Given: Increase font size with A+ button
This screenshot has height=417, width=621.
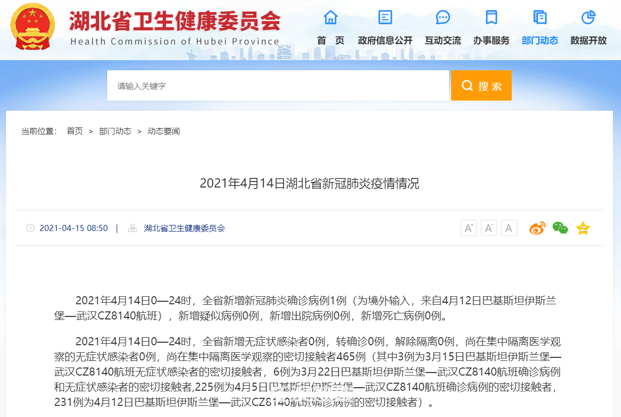Looking at the screenshot, I should click(x=469, y=228).
